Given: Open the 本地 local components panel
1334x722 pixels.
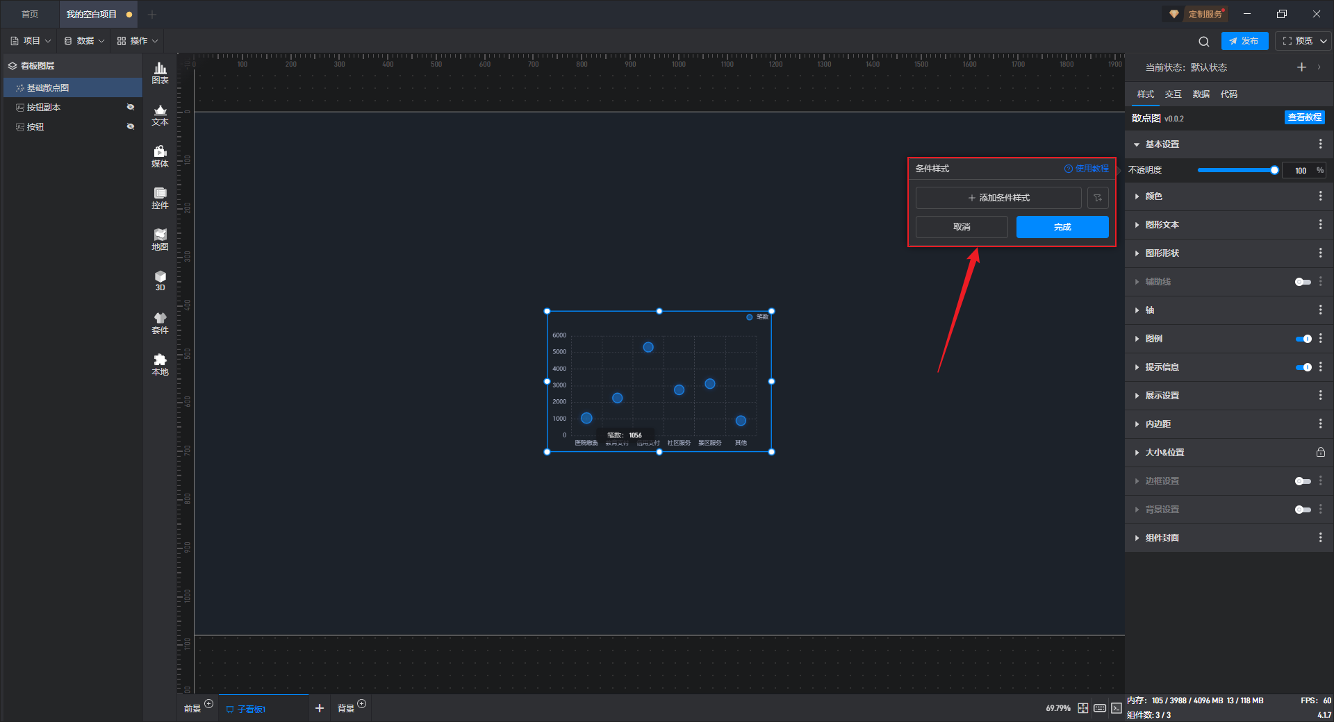Looking at the screenshot, I should point(160,364).
